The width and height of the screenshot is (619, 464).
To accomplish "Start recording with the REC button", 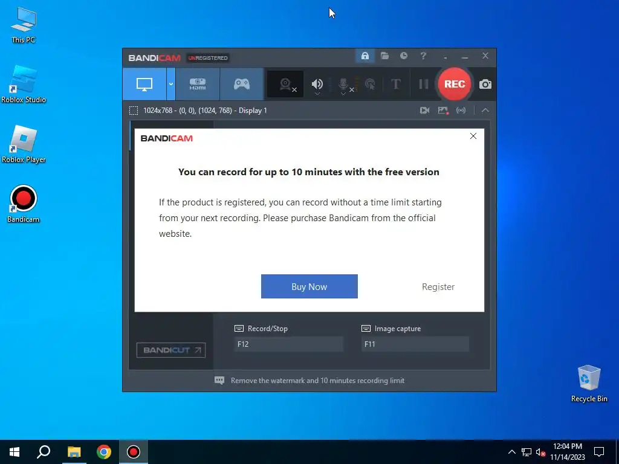I will pyautogui.click(x=455, y=84).
